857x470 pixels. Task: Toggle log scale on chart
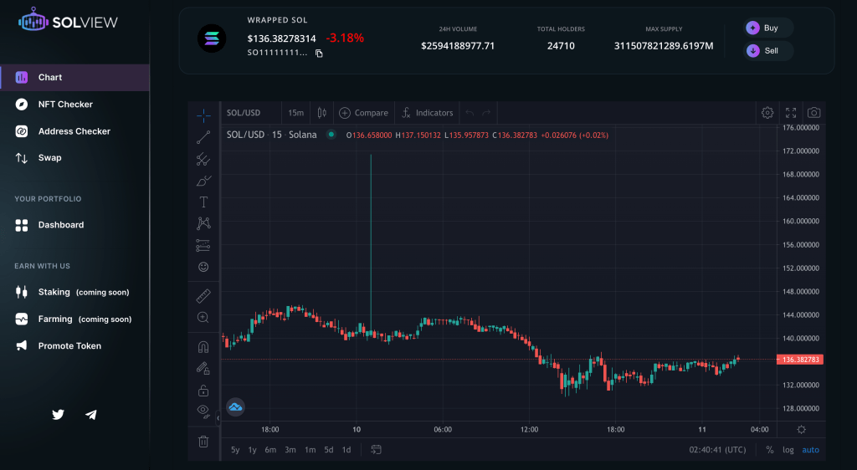click(x=788, y=450)
